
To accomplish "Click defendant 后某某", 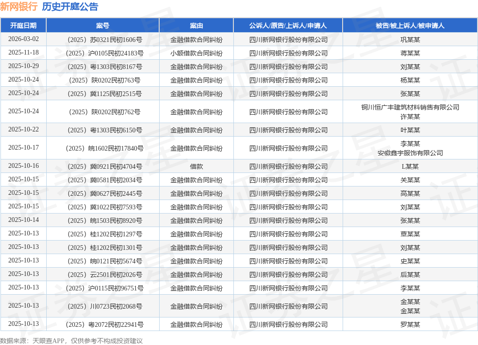I will (x=410, y=275).
